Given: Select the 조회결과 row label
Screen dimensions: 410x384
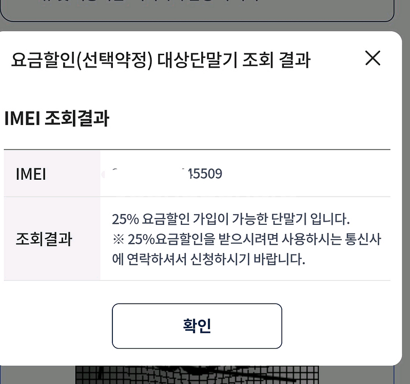Looking at the screenshot, I should point(44,239).
